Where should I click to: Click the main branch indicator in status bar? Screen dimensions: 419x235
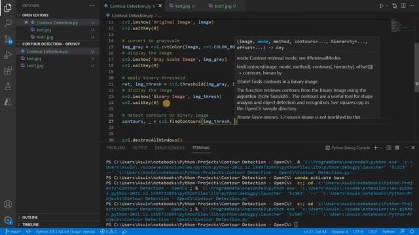click(12, 232)
